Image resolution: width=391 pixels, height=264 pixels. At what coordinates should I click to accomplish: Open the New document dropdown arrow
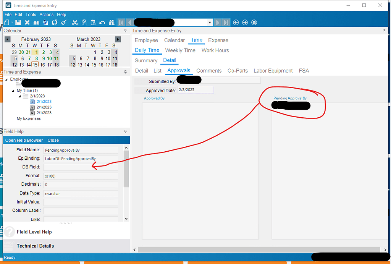[x=11, y=22]
